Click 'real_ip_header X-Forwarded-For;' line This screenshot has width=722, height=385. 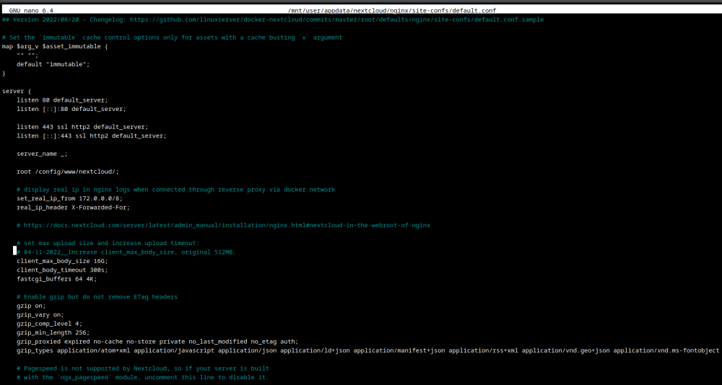point(73,208)
